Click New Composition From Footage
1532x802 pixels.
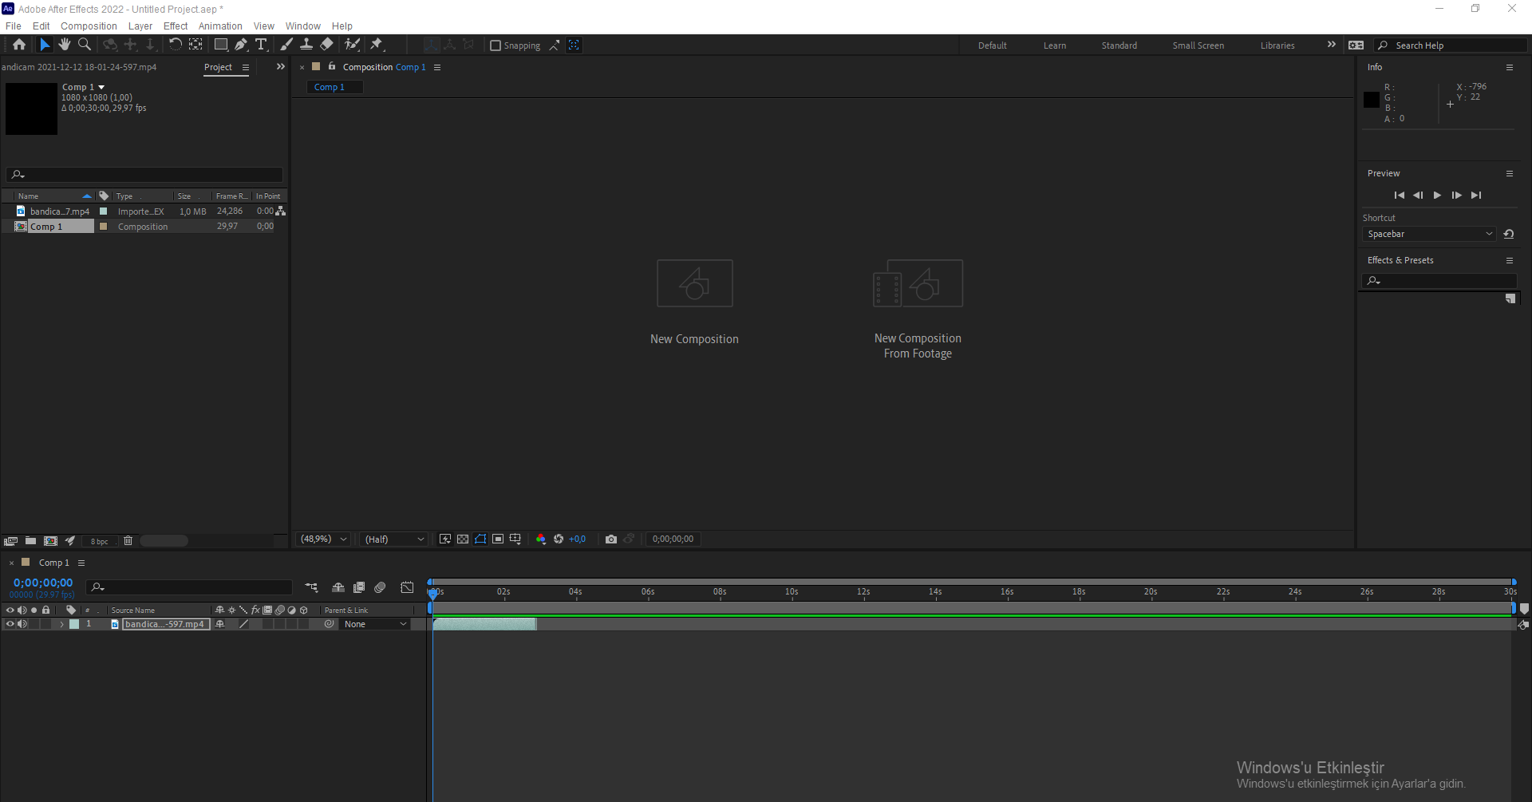coord(918,310)
